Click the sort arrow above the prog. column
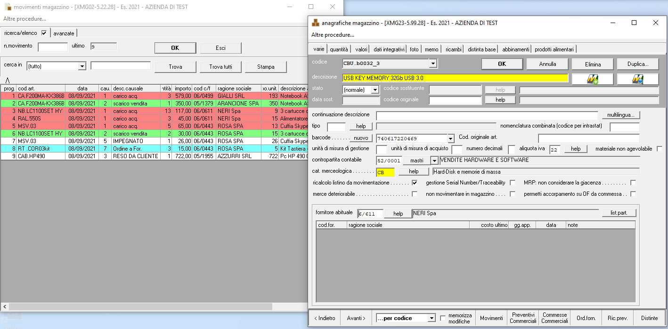668x329 pixels. 8,80
